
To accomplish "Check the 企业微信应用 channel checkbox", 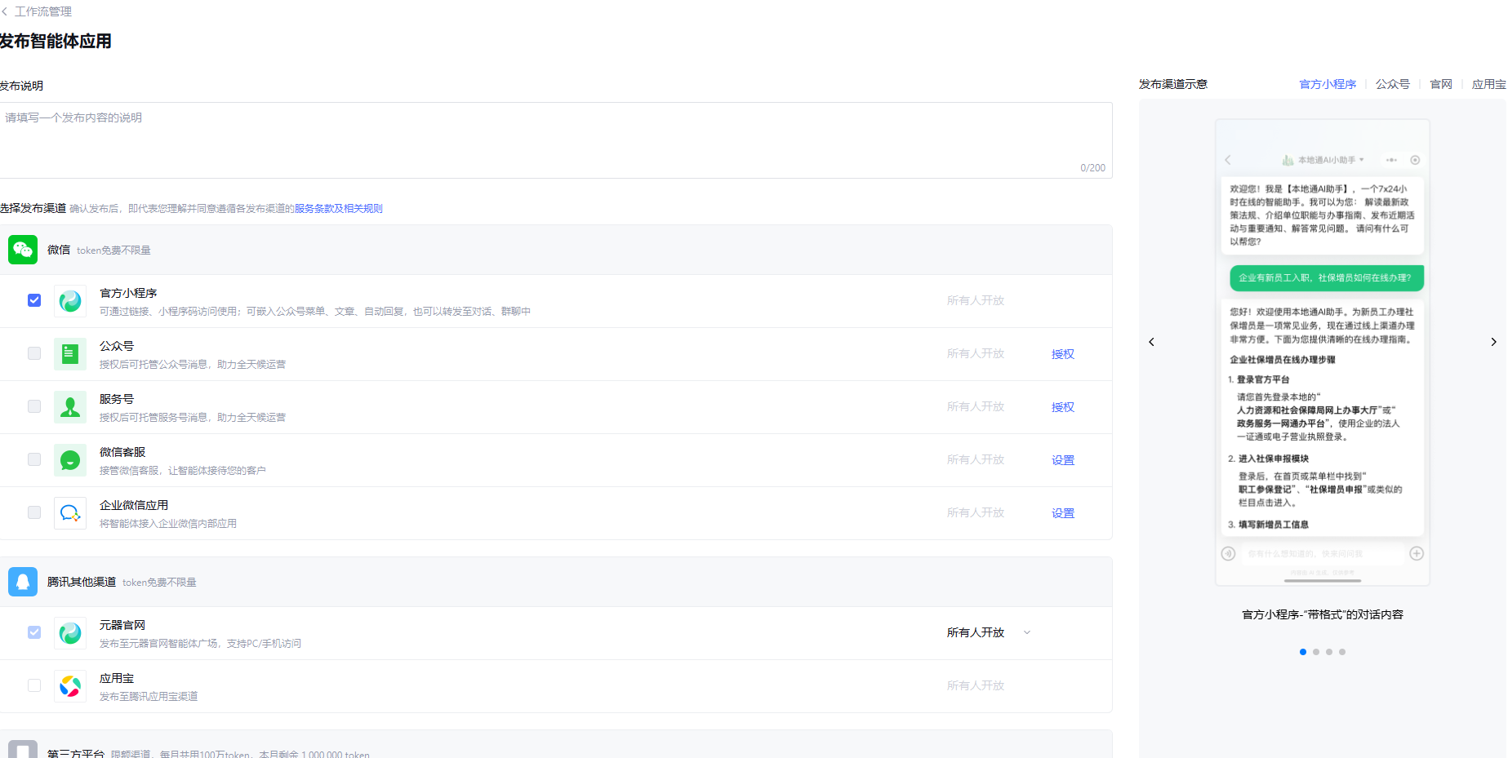I will (x=34, y=512).
